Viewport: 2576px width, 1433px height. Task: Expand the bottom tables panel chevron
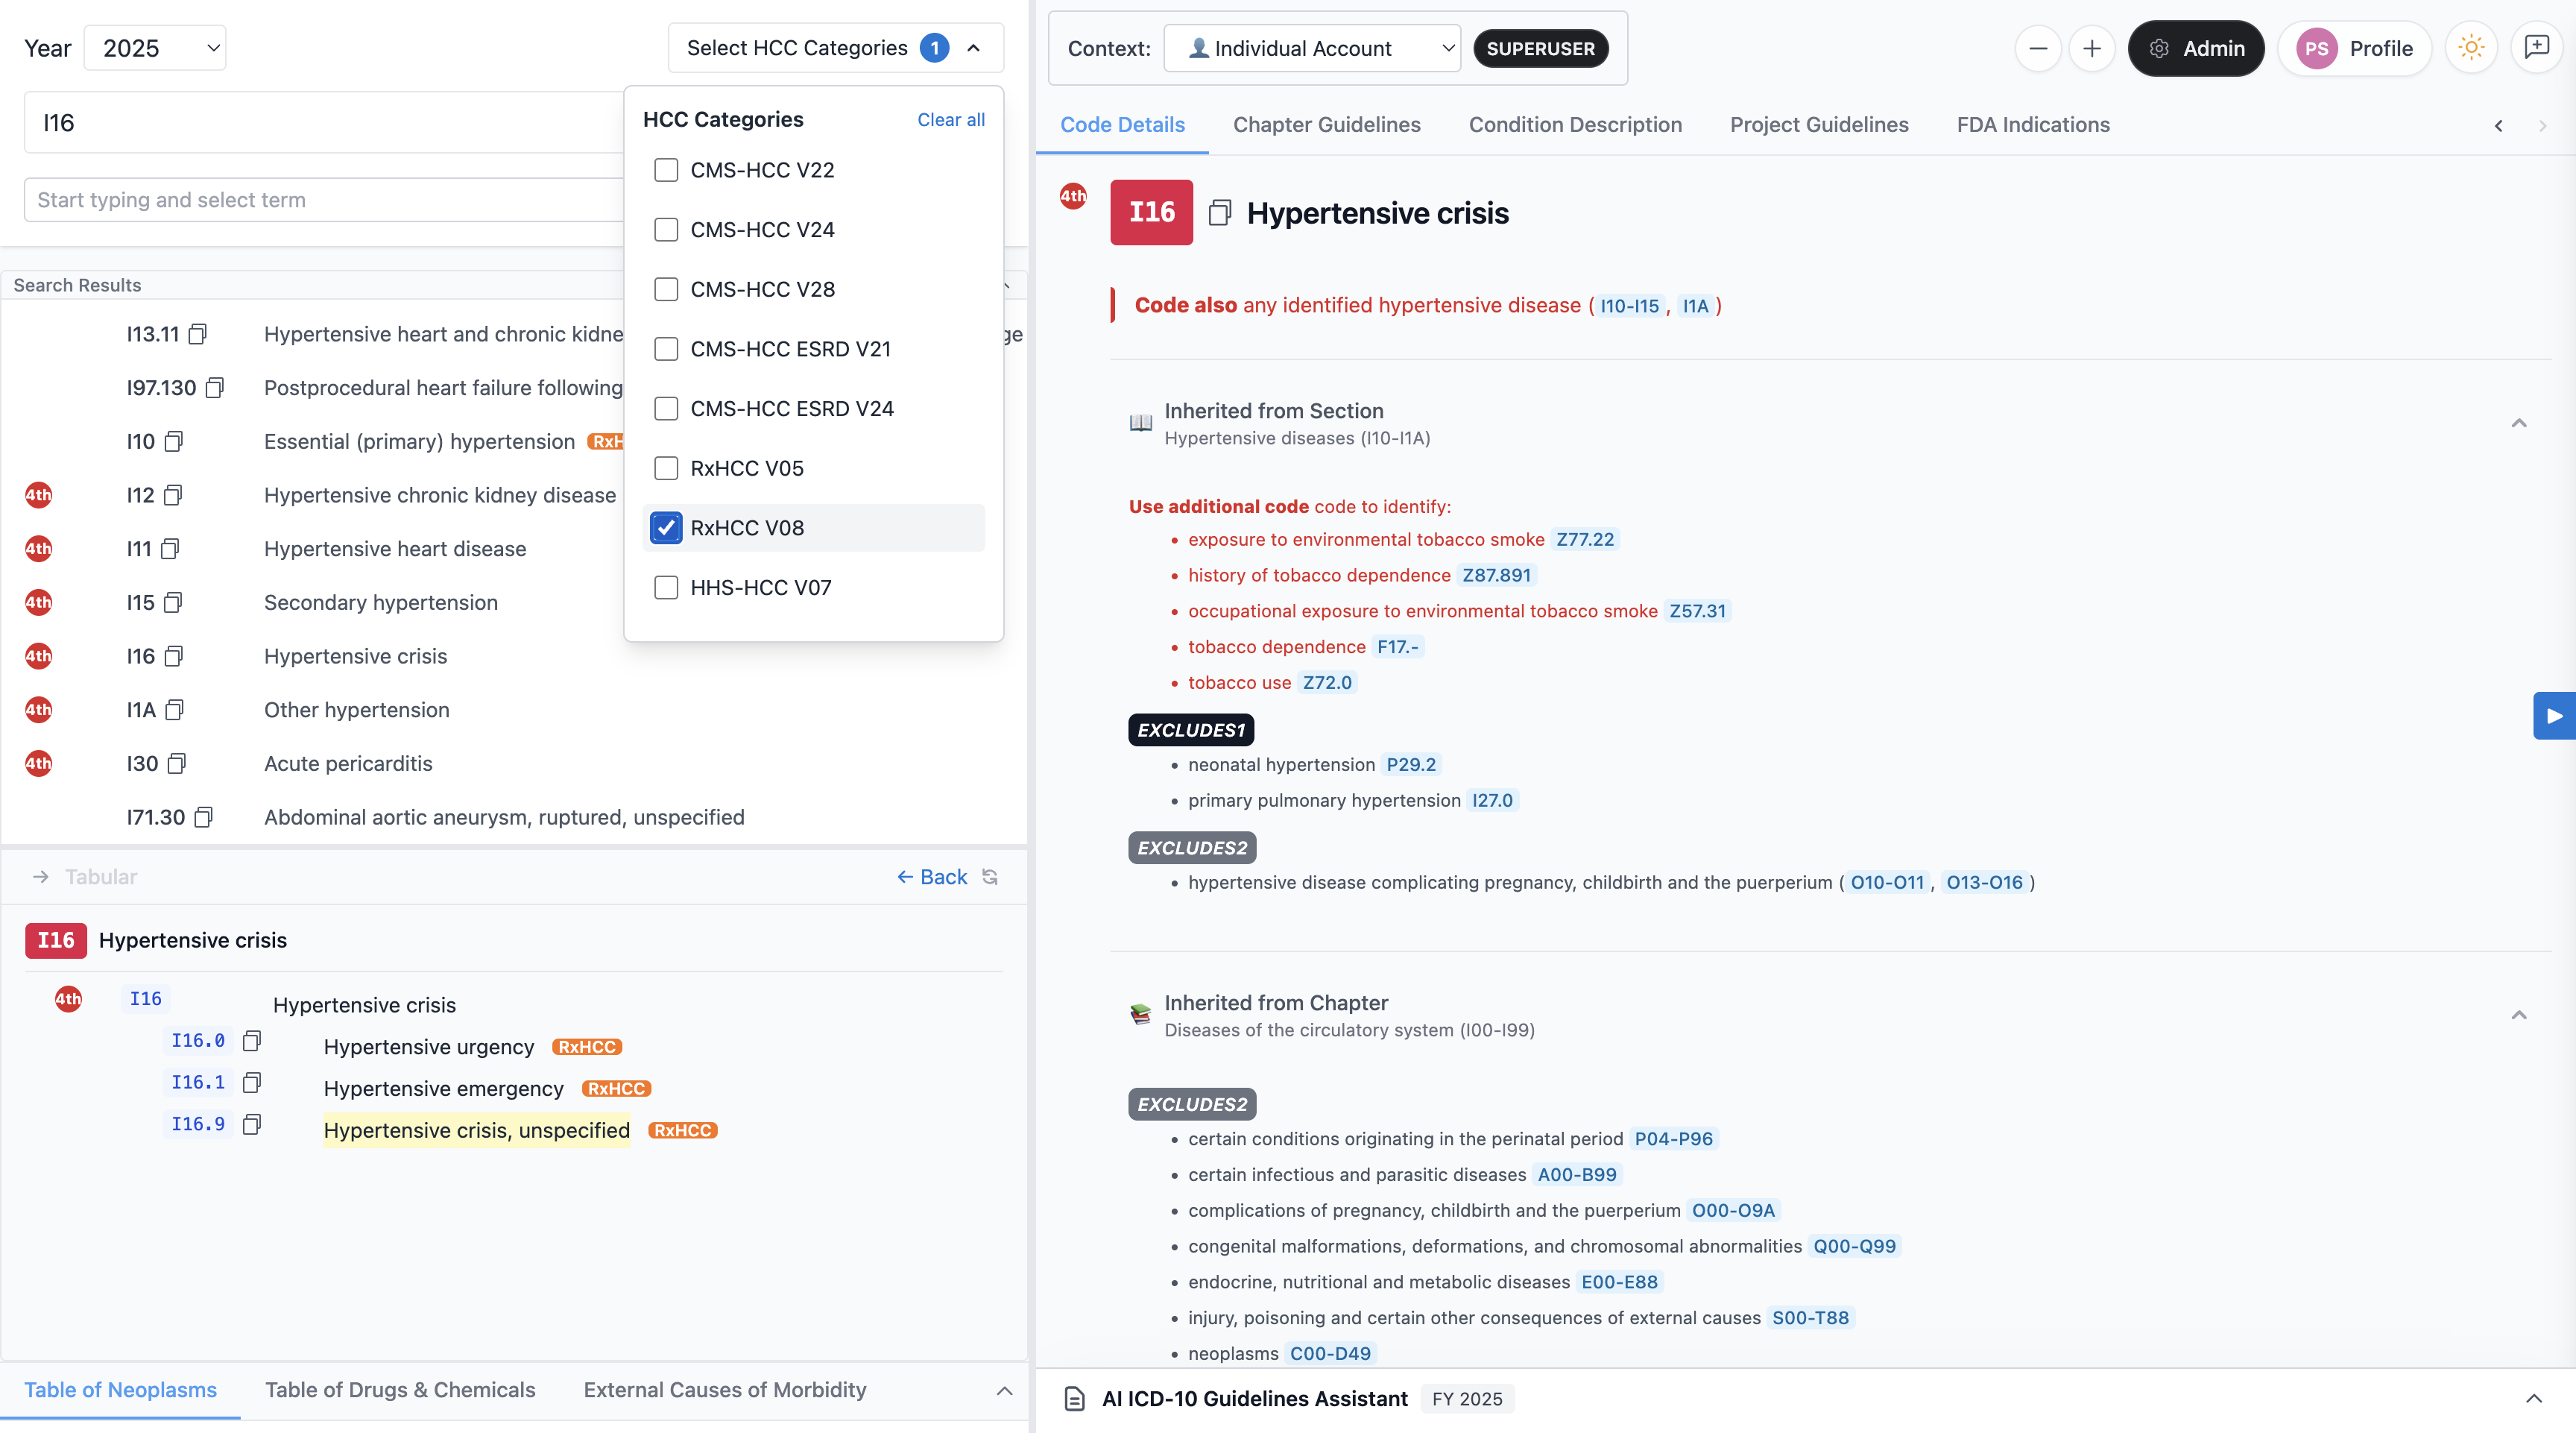(x=1004, y=1391)
